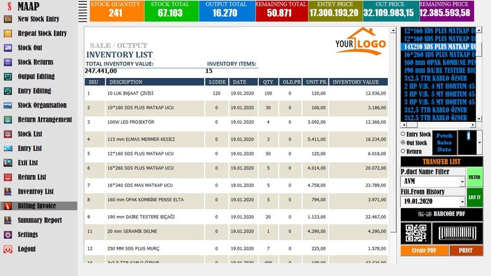The image size is (491, 276).
Task: Click the QR code icon
Action: pyautogui.click(x=416, y=233)
